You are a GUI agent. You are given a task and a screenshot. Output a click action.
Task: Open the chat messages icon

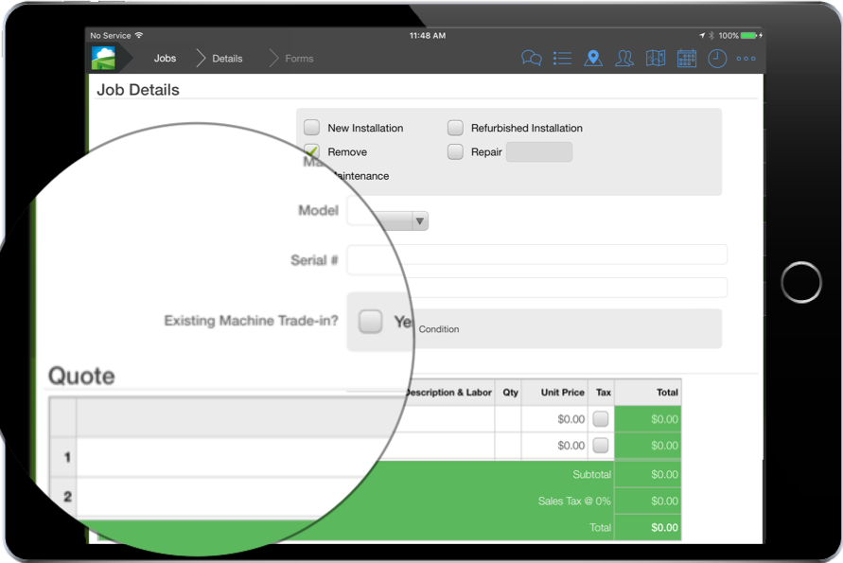[x=531, y=58]
